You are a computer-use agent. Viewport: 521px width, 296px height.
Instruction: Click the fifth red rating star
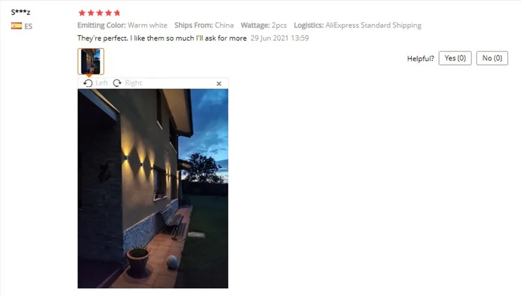coord(117,13)
